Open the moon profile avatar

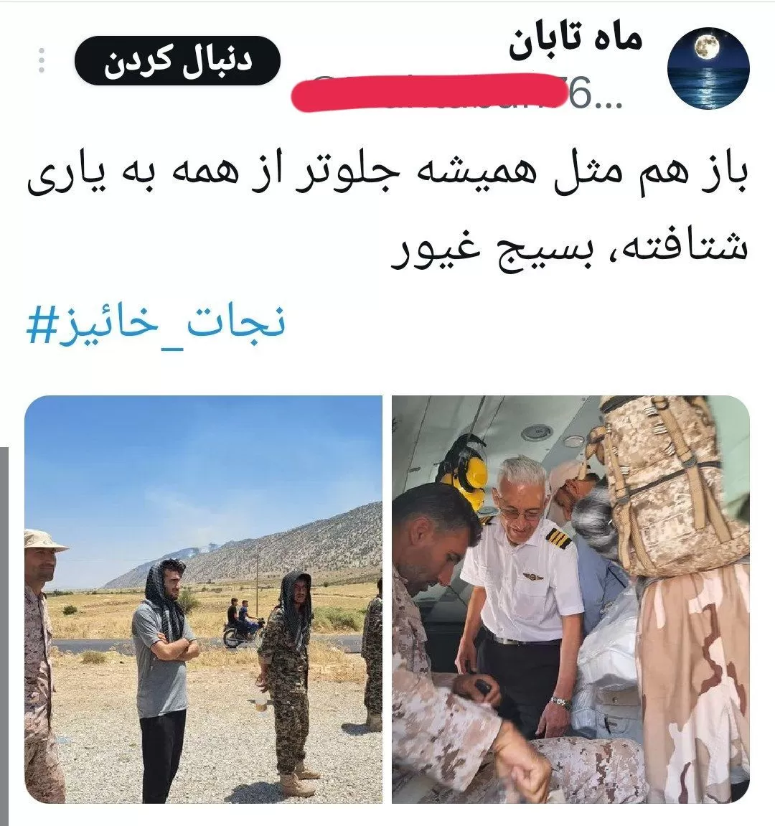click(x=708, y=68)
